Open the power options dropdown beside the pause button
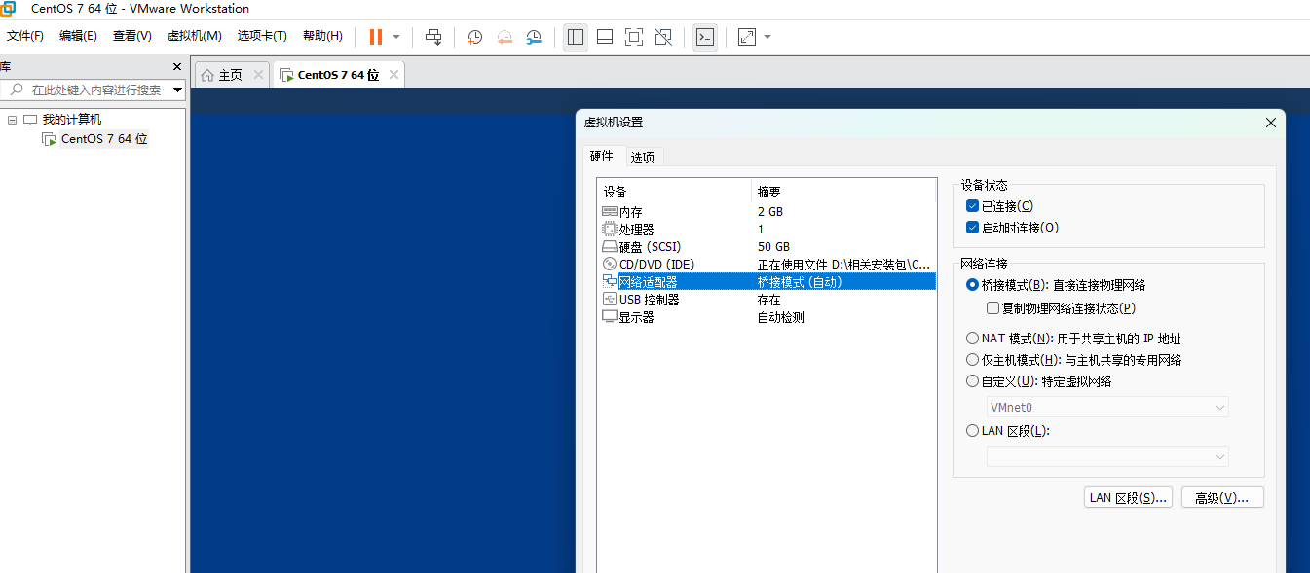 [x=396, y=37]
